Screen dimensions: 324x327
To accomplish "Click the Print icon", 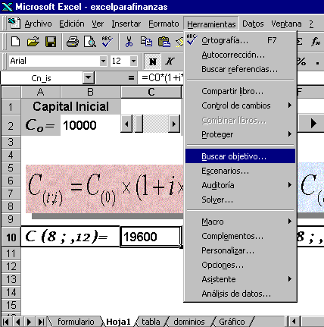I will click(73, 42).
